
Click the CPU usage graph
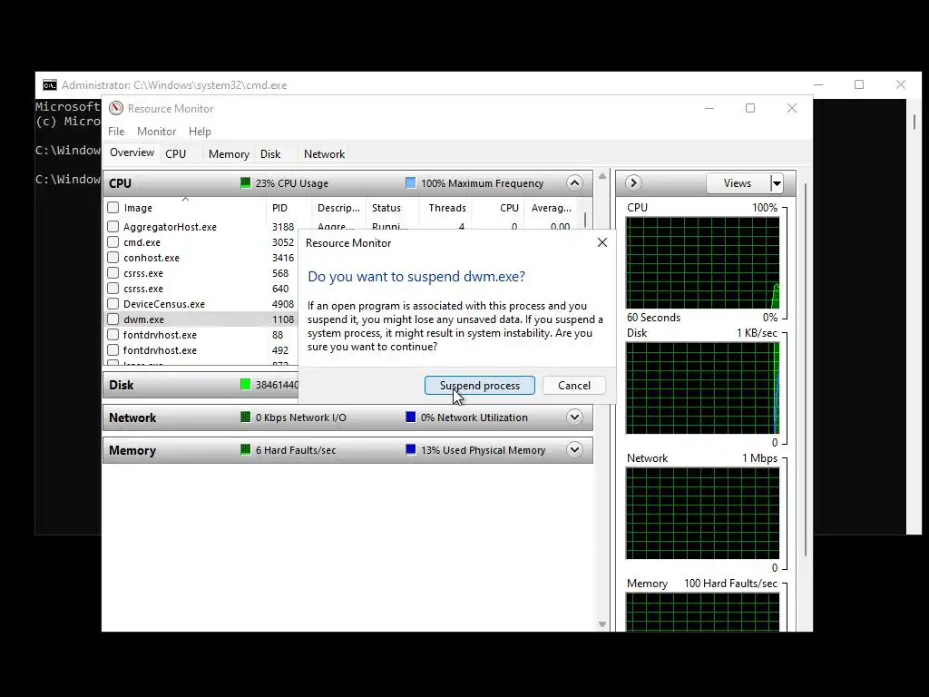[703, 262]
